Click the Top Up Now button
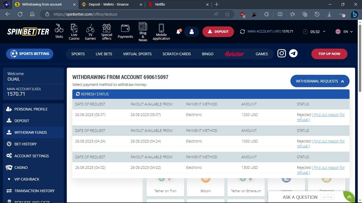The width and height of the screenshot is (362, 203). (329, 54)
